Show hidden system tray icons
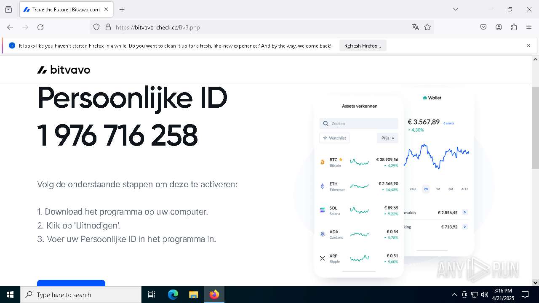 click(x=454, y=295)
